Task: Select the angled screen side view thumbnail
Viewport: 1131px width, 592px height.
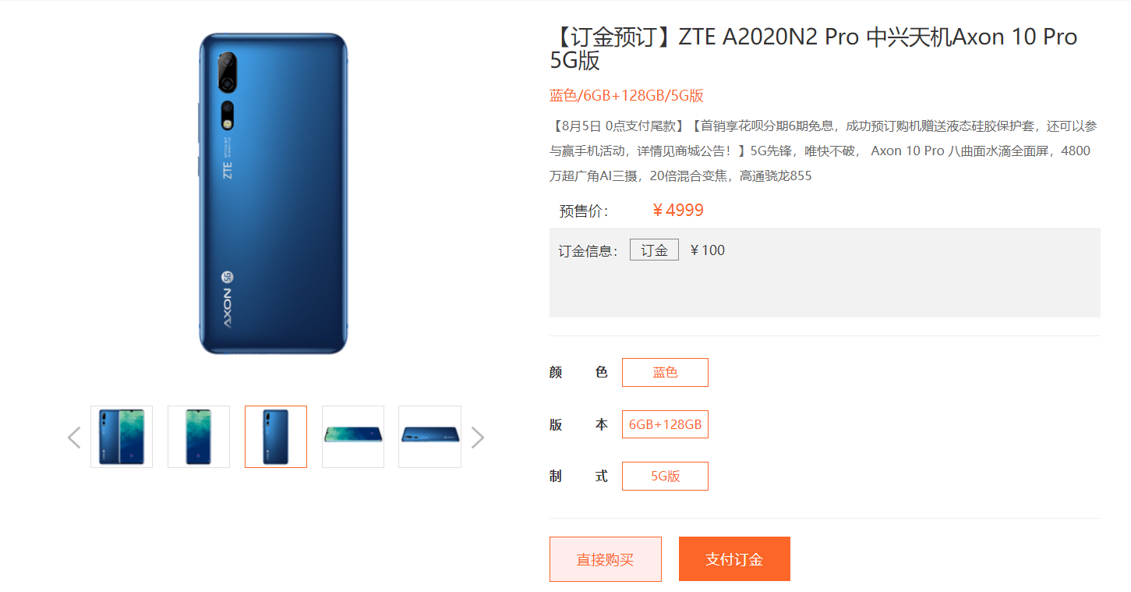Action: click(353, 437)
